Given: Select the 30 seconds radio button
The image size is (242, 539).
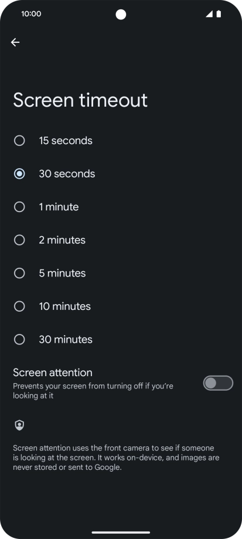Looking at the screenshot, I should [x=19, y=173].
